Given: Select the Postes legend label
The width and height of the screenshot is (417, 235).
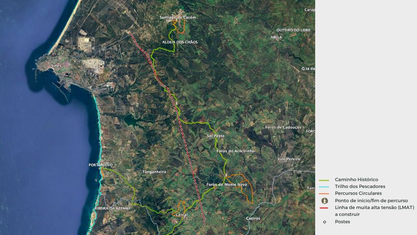Looking at the screenshot, I should point(342,222).
